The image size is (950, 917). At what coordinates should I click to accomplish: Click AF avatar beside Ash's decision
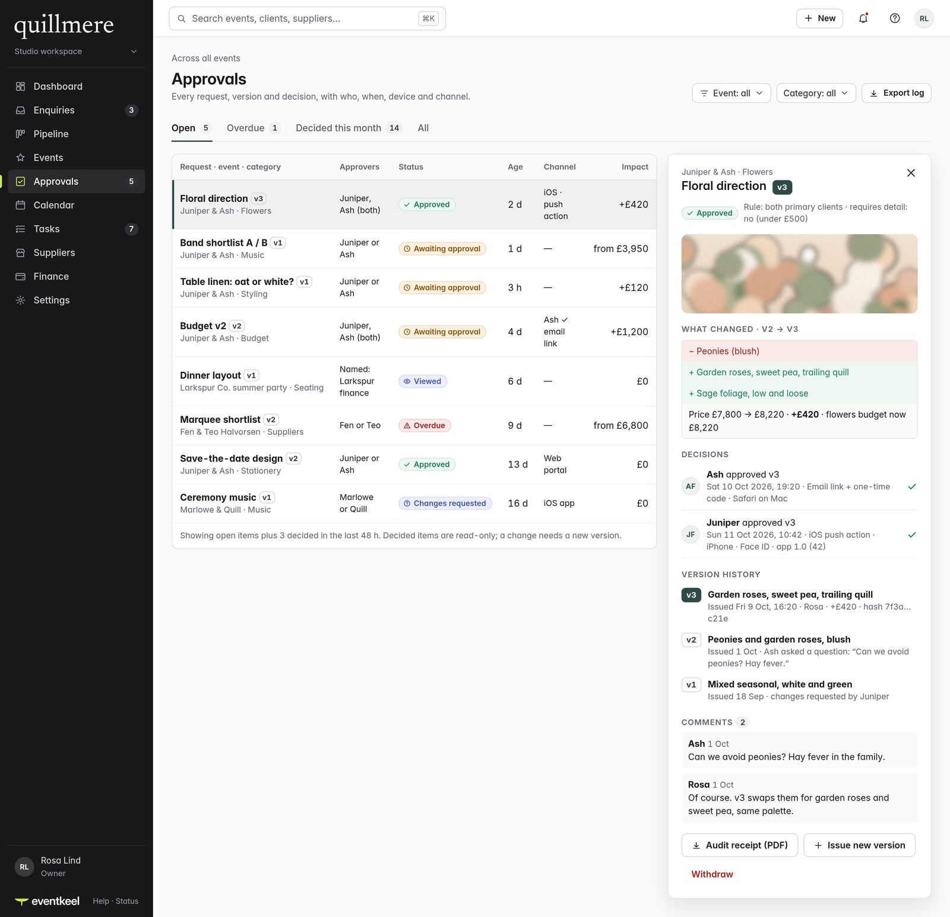[691, 486]
